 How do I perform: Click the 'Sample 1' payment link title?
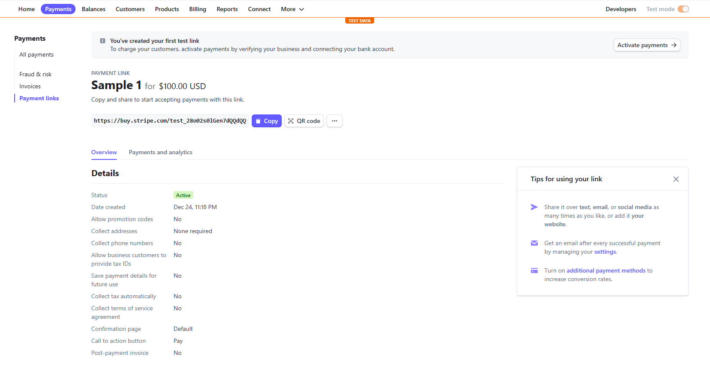pyautogui.click(x=116, y=85)
